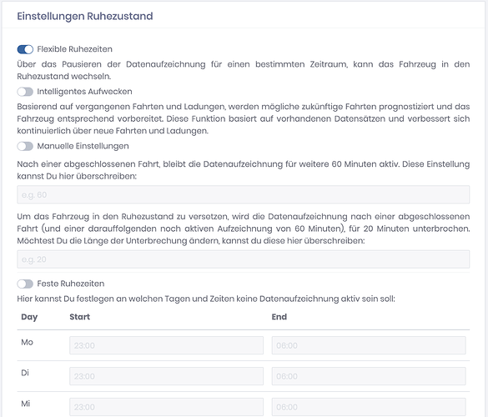Click the 'End' column header
The image size is (488, 417).
[279, 317]
